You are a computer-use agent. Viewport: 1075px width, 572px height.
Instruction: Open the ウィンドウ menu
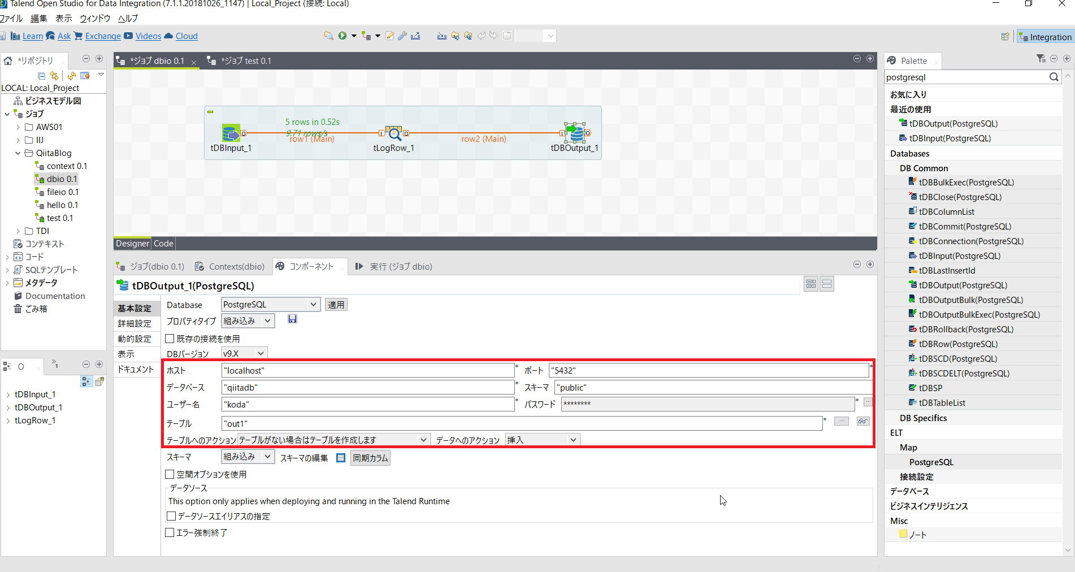(x=95, y=18)
